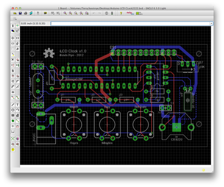The image size is (224, 187).
Task: Select the Move tool
Action: coord(13,38)
